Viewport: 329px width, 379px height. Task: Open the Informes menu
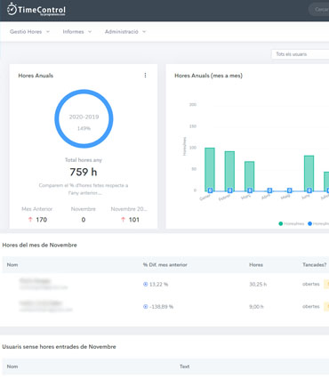click(76, 32)
